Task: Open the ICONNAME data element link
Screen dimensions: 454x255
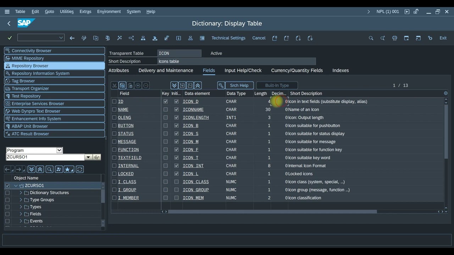Action: 193,109
